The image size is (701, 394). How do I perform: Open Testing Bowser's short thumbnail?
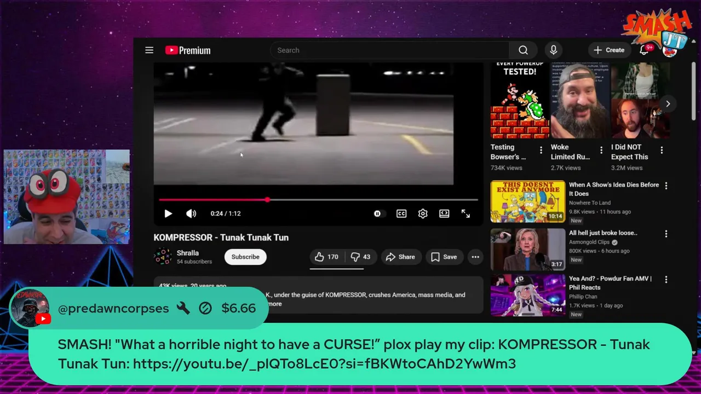pos(520,100)
